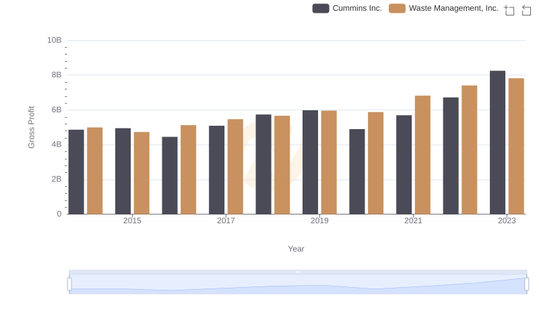Click the 2015 x-axis label
Viewport: 539px width, 310px height.
(132, 221)
